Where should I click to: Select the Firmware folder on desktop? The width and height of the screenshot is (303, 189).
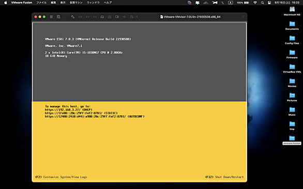[x=292, y=54]
